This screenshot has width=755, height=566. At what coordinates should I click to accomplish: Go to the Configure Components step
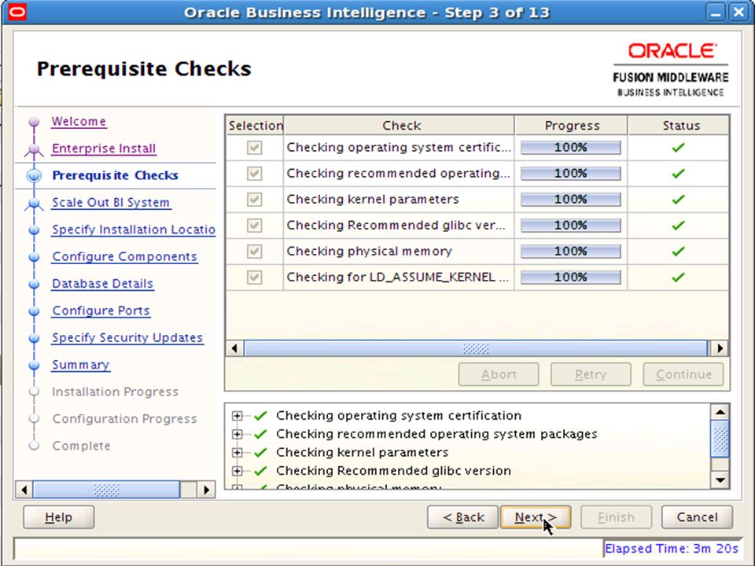click(125, 256)
